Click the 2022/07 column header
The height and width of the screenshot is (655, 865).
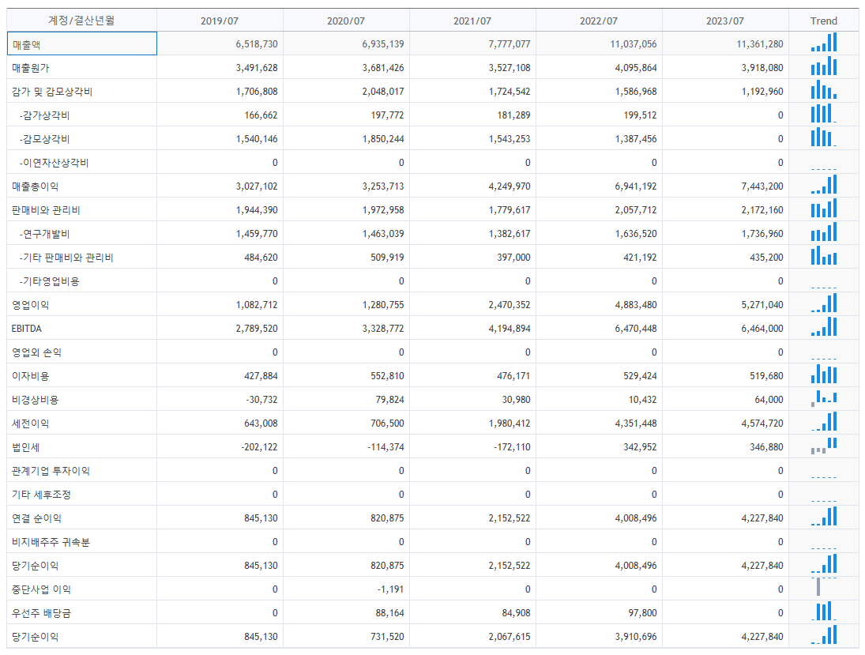click(x=599, y=21)
